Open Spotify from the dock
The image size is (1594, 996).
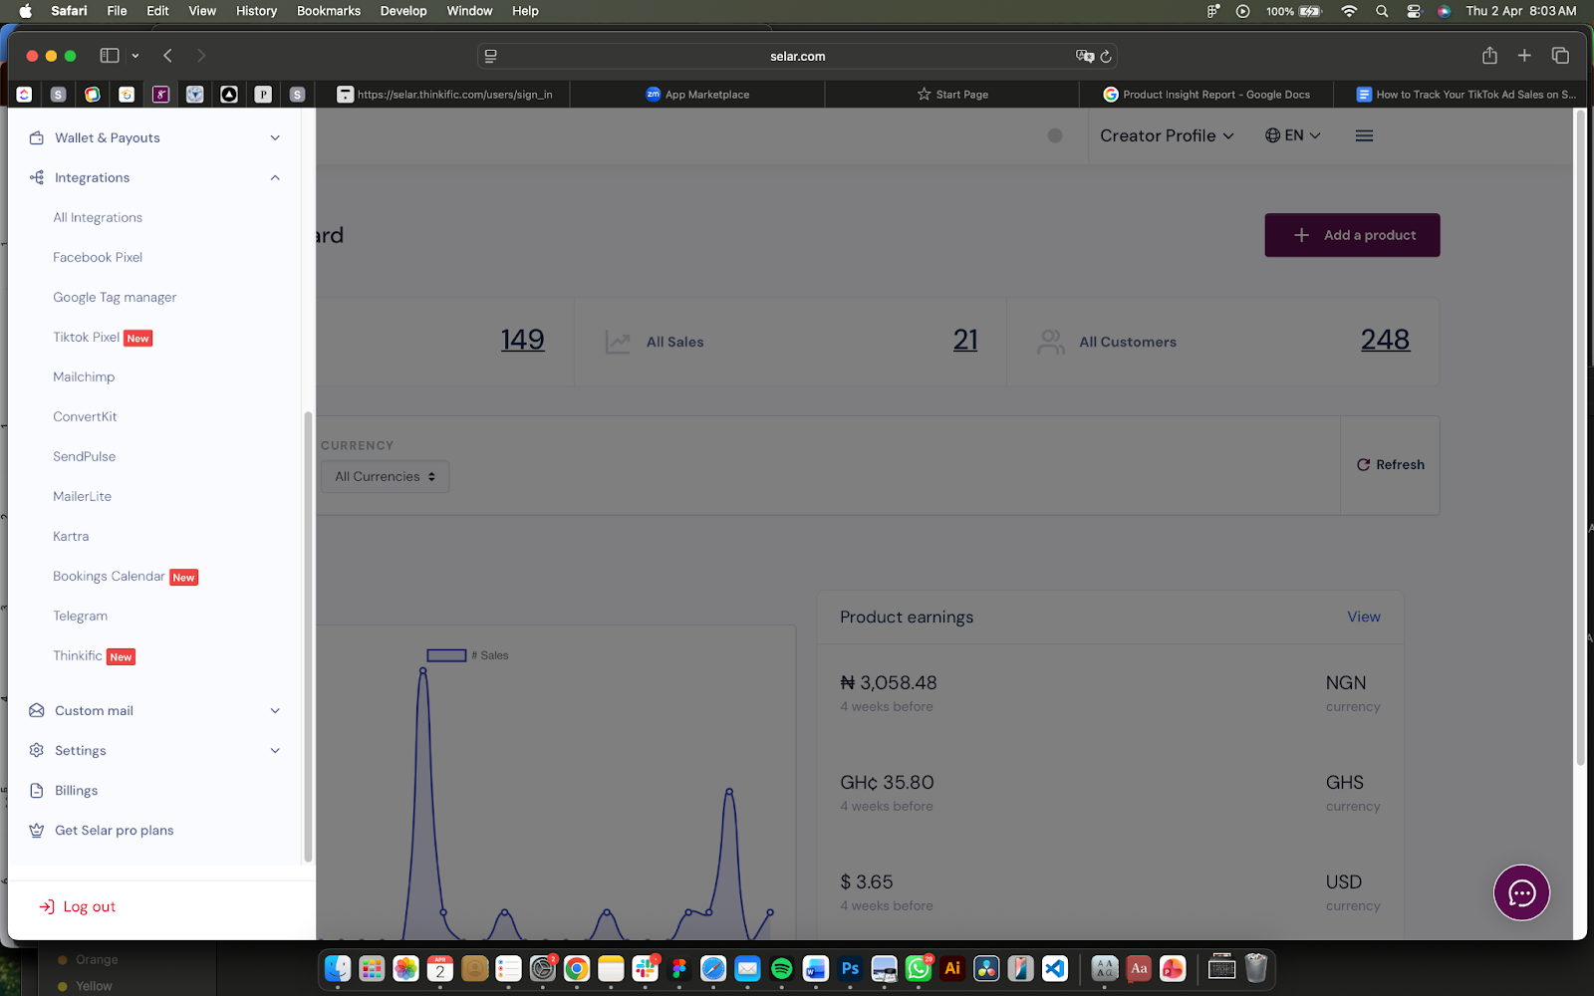pyautogui.click(x=782, y=968)
